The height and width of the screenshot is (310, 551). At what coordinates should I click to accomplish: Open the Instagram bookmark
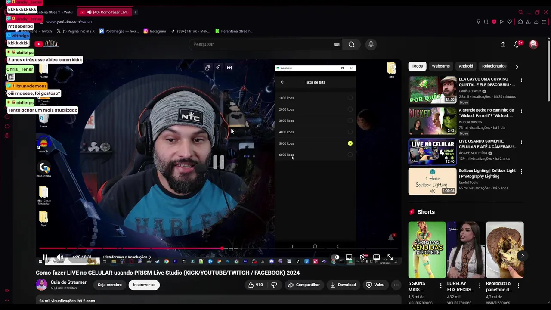(x=155, y=31)
